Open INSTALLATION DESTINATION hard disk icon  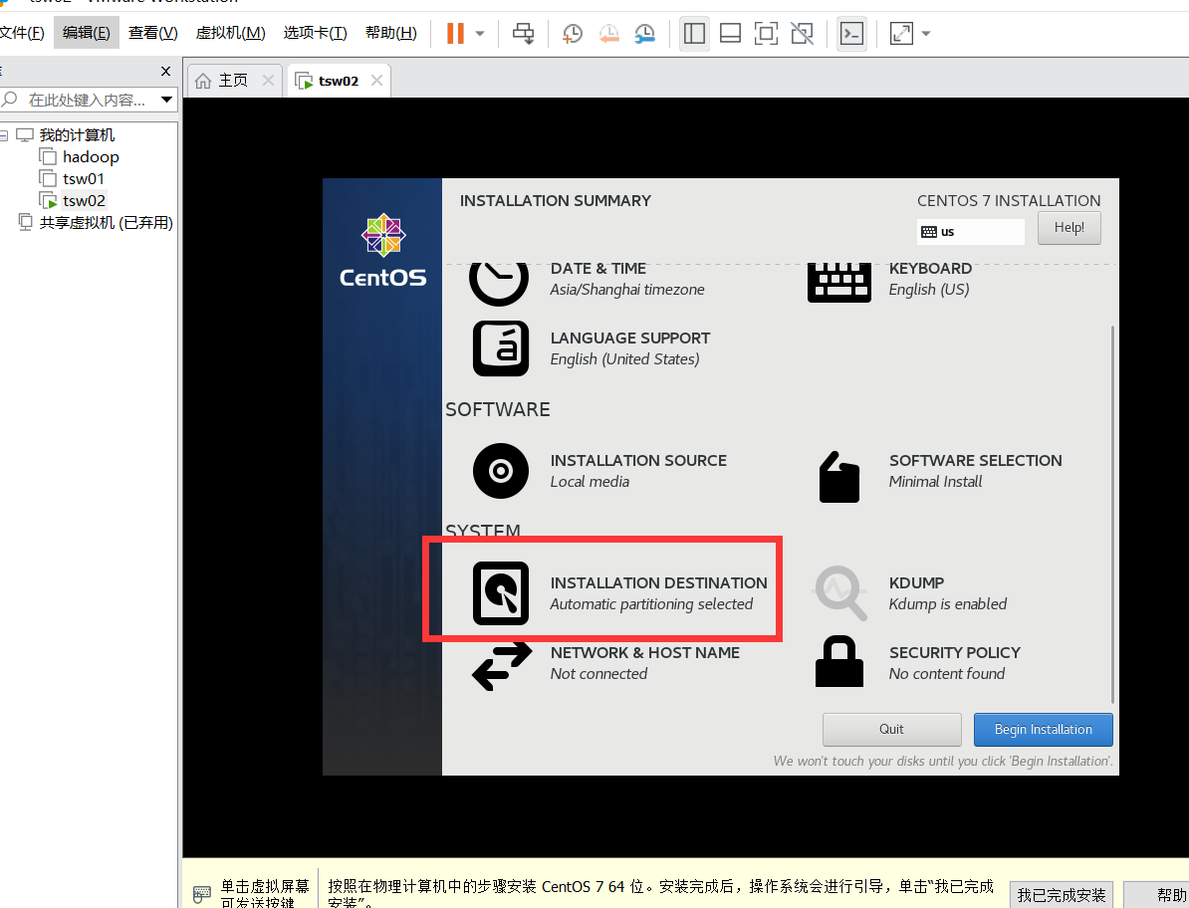(x=501, y=592)
